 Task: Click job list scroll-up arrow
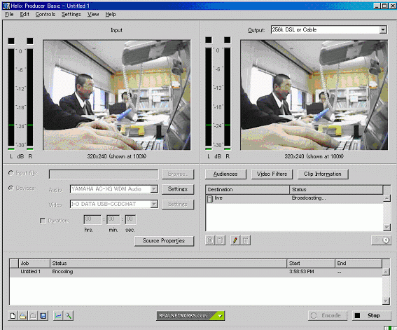[386, 272]
